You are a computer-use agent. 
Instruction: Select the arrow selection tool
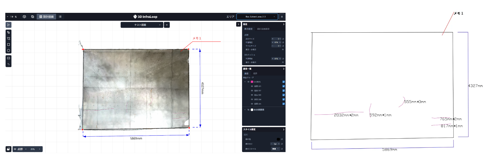[8, 25]
